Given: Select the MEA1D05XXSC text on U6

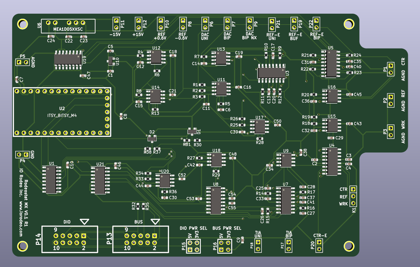Looking at the screenshot, I should (x=68, y=29).
